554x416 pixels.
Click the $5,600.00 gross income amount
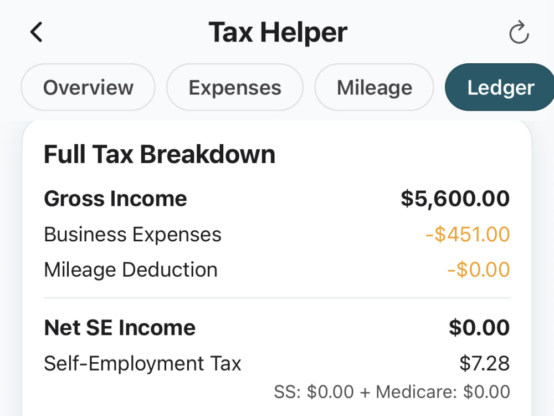[455, 199]
